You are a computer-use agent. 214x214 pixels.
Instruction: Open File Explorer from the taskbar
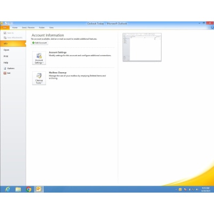click(18, 189)
